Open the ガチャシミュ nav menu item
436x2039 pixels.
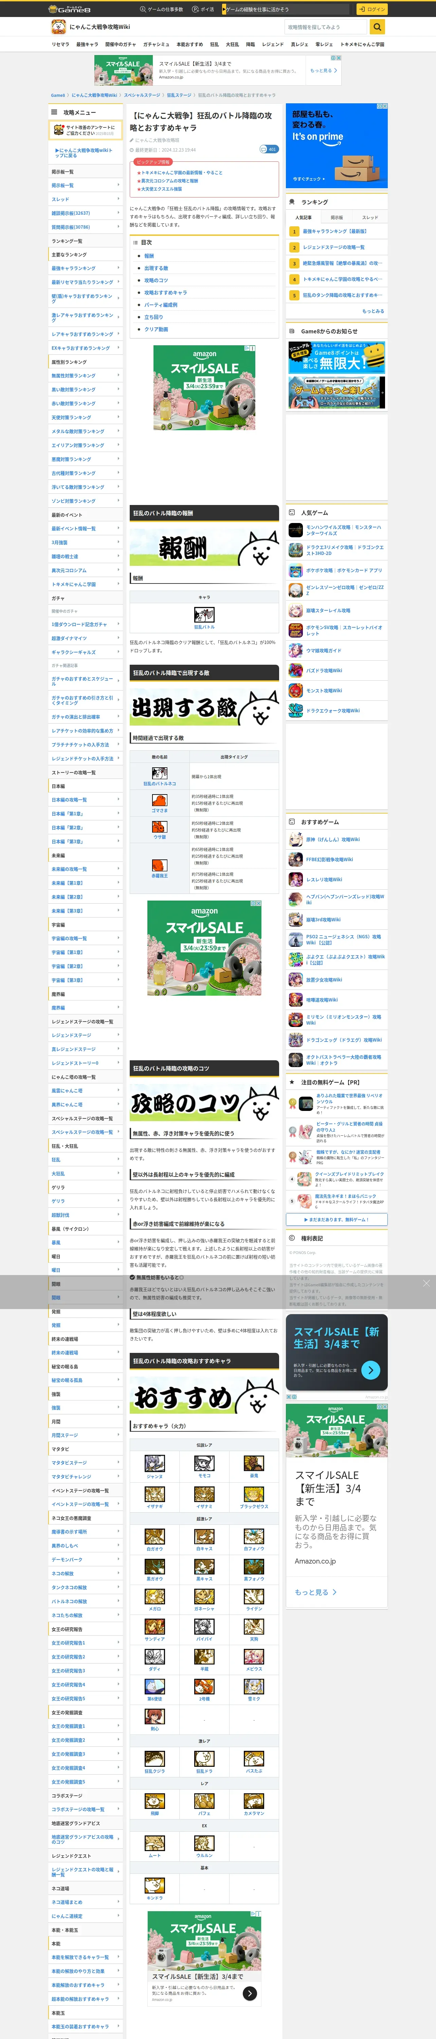coord(156,44)
